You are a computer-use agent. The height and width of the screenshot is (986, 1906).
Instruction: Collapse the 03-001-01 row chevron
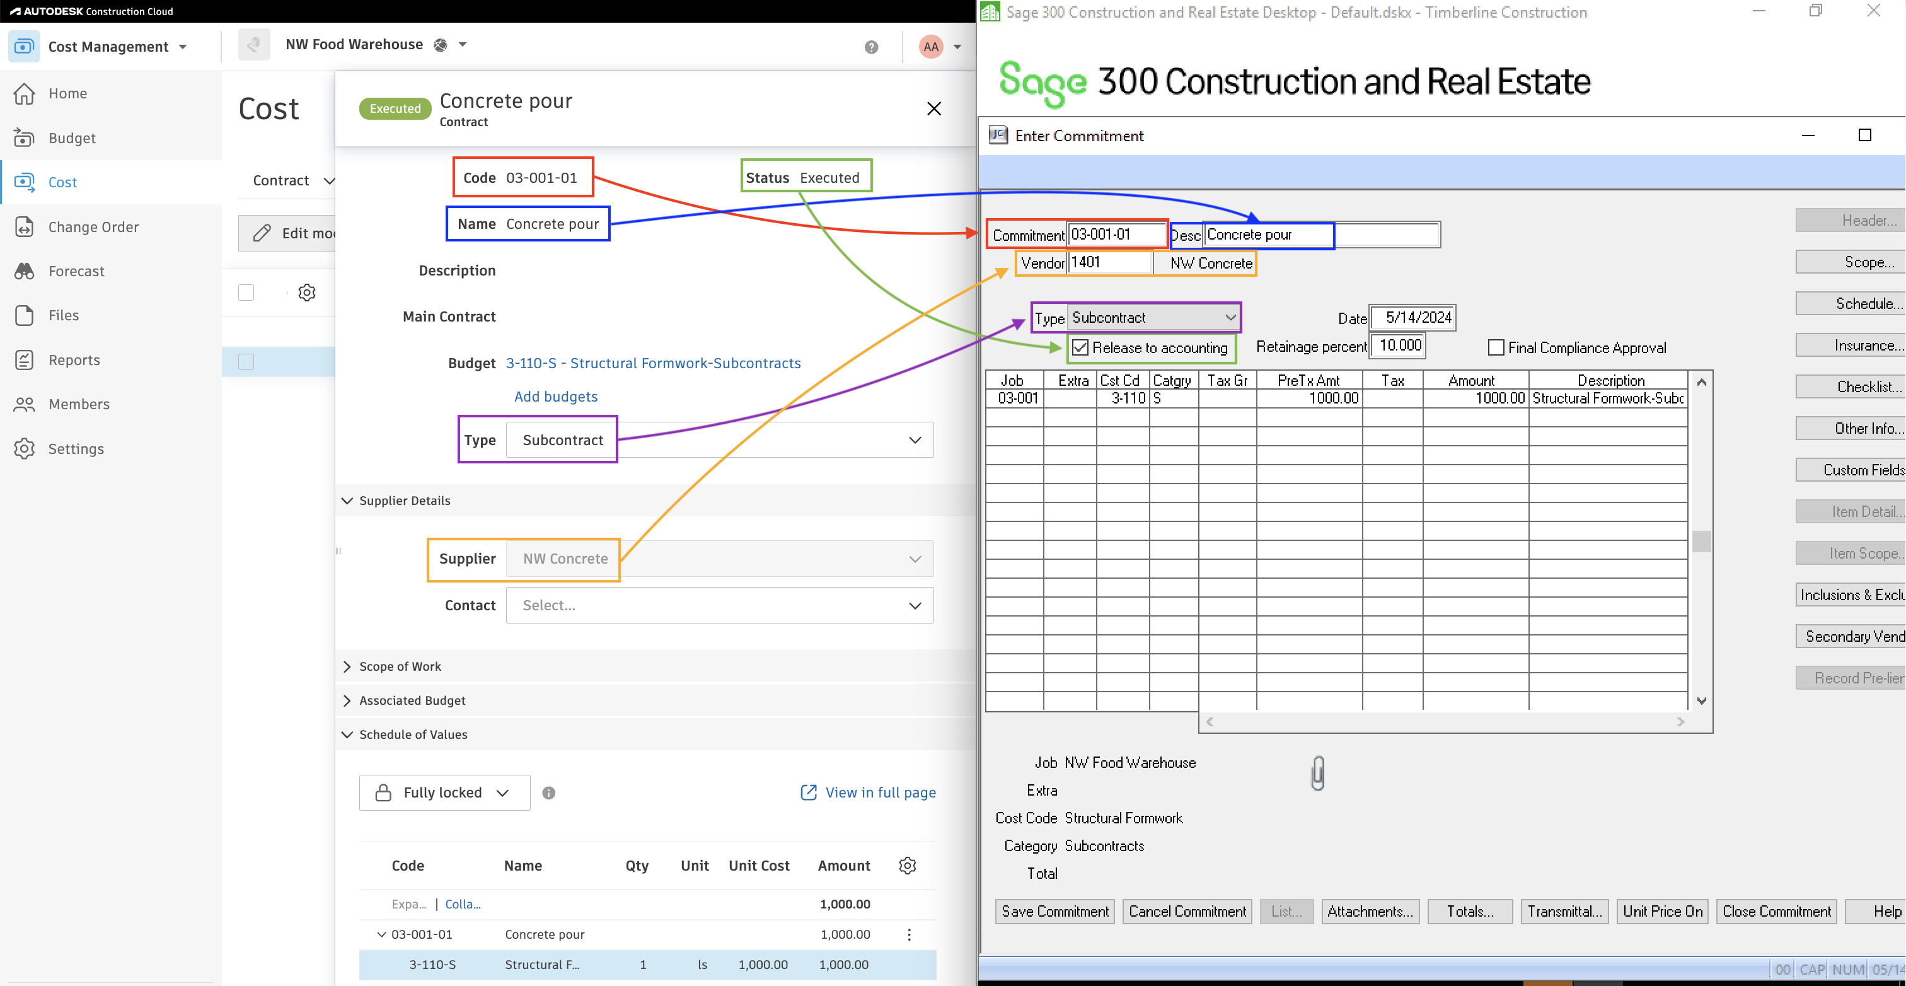tap(381, 934)
